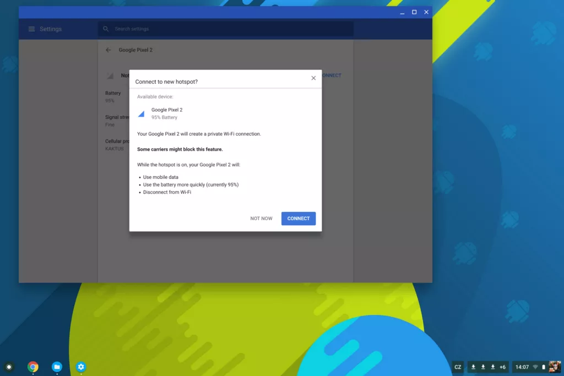Viewport: 564px width, 376px height.
Task: Click the "Connect to new hotspot?" title
Action: (166, 81)
